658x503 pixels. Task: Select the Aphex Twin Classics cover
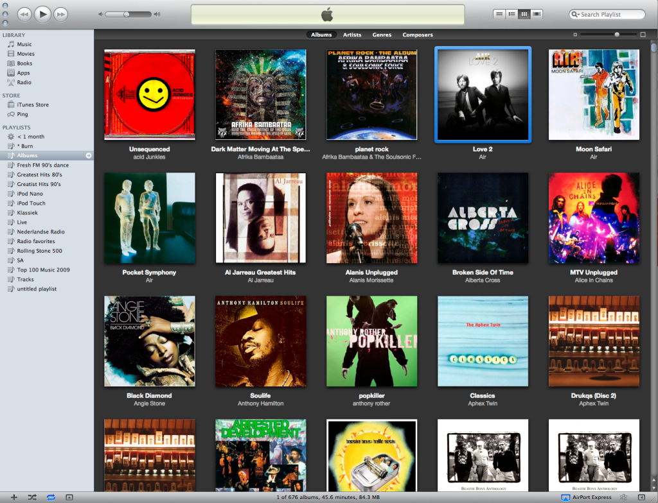[483, 341]
